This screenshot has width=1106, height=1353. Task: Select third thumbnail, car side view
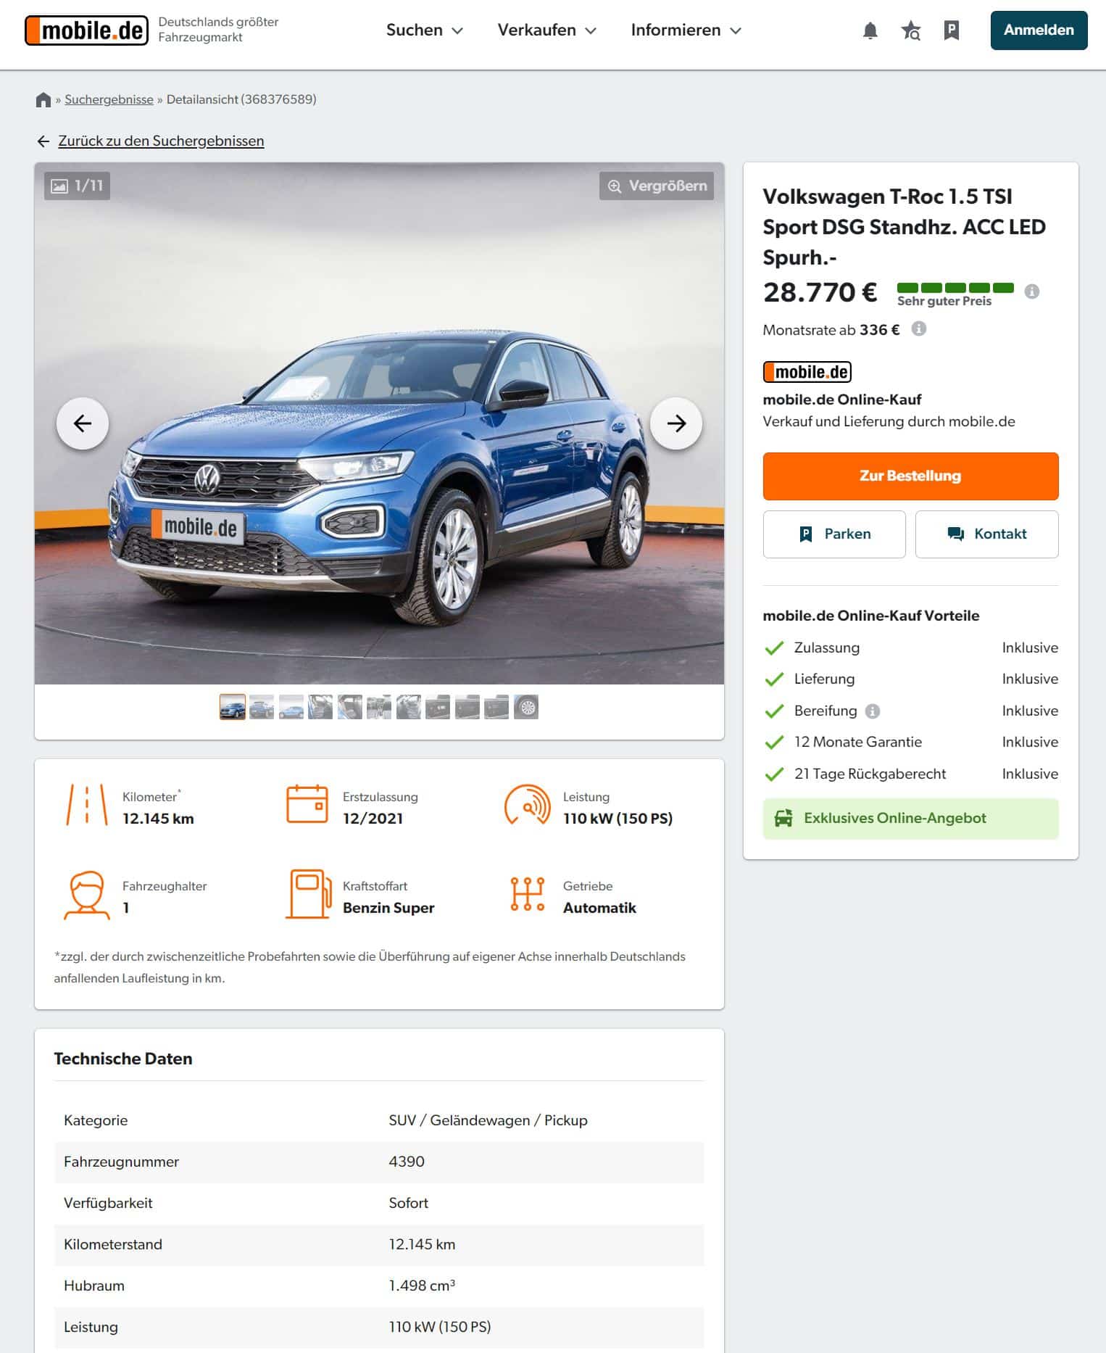(291, 707)
